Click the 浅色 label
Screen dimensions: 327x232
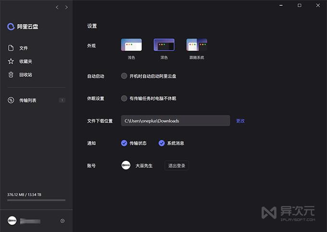131,58
